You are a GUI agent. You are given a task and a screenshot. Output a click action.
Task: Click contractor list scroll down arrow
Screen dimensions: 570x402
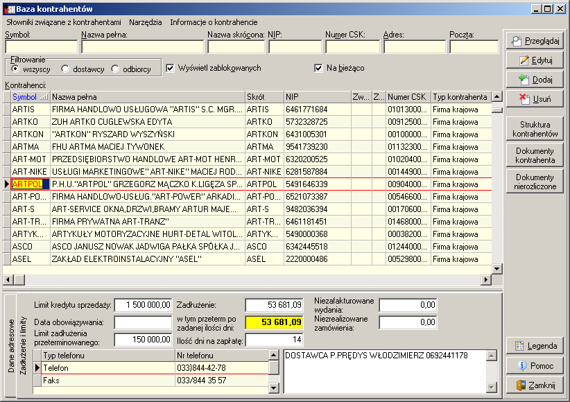point(496,269)
